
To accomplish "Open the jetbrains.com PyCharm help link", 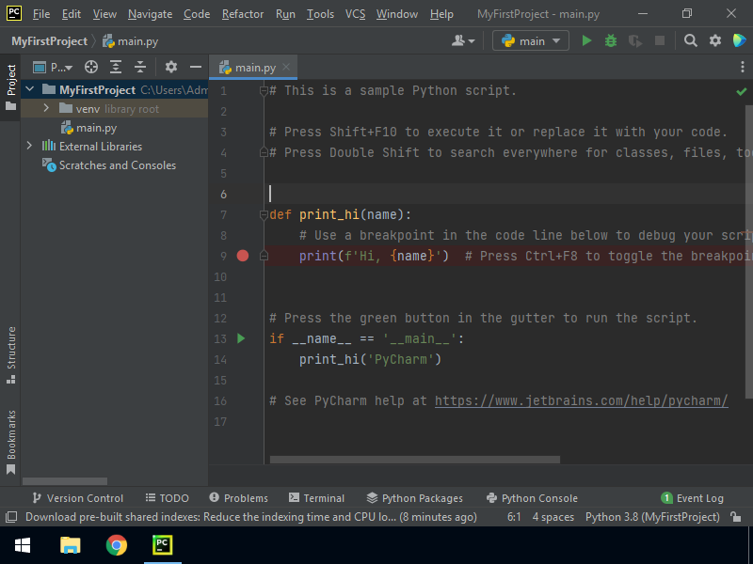I will 581,400.
